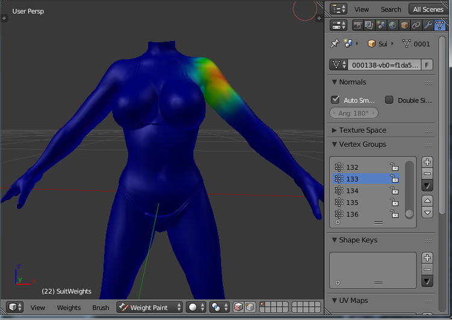This screenshot has height=320, width=452.
Task: Click the mesh name field 000138-vb0
Action: 385,65
